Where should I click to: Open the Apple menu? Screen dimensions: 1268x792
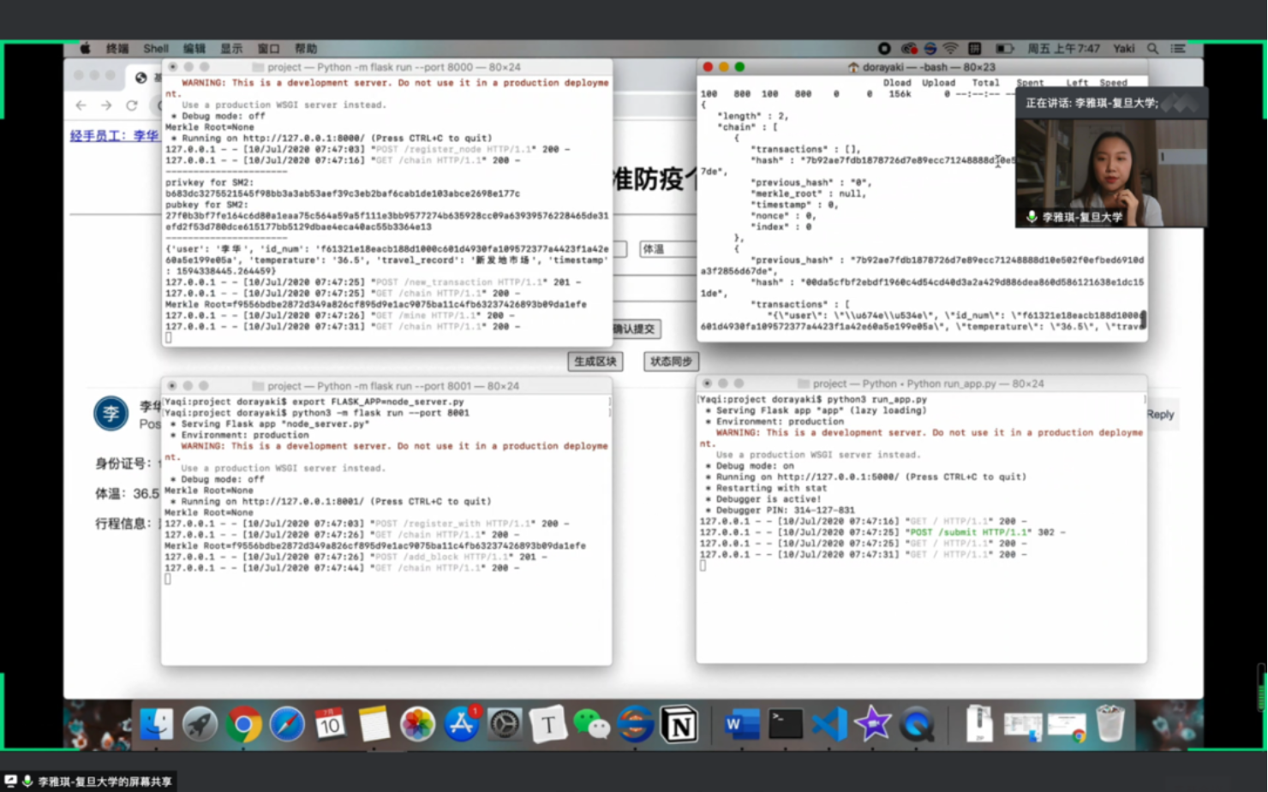(x=85, y=49)
